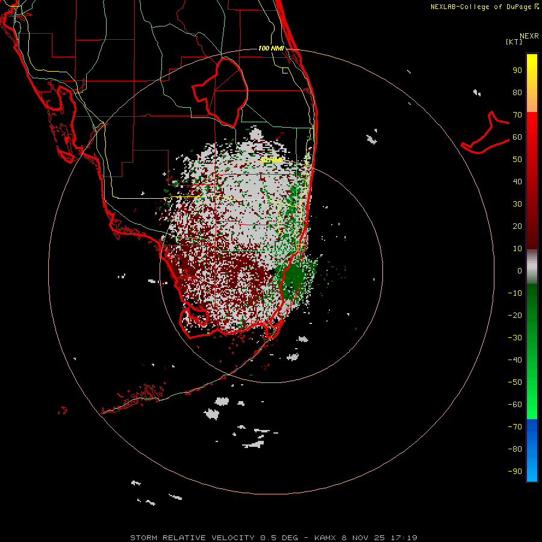This screenshot has width=542, height=542.
Task: Click the -80 knot label on scale
Action: click(515, 449)
